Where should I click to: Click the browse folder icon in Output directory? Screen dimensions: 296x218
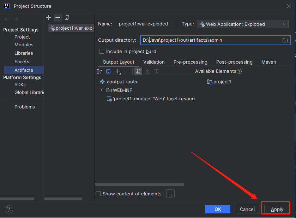tap(285, 40)
